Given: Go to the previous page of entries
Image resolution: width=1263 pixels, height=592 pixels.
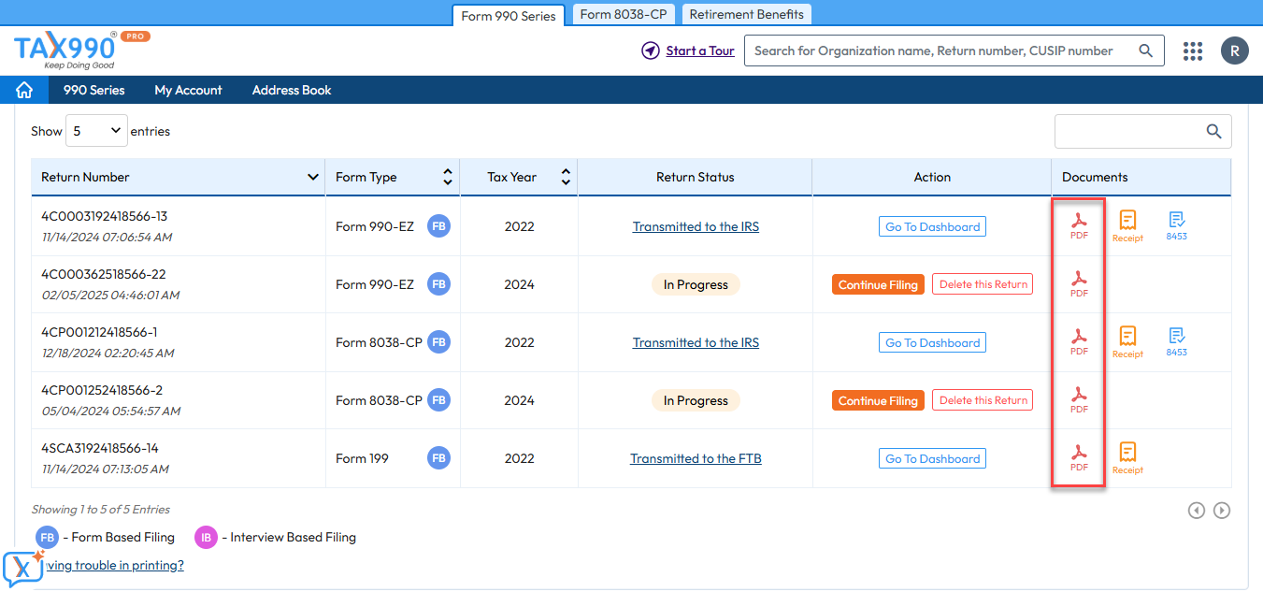Looking at the screenshot, I should pos(1196,510).
